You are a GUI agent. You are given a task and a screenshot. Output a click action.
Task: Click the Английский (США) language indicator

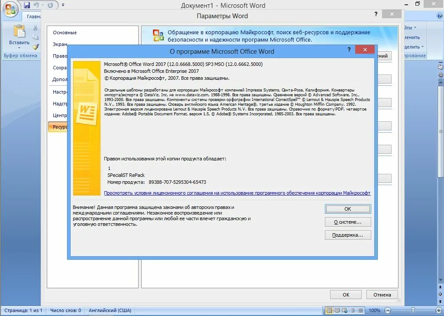point(110,310)
